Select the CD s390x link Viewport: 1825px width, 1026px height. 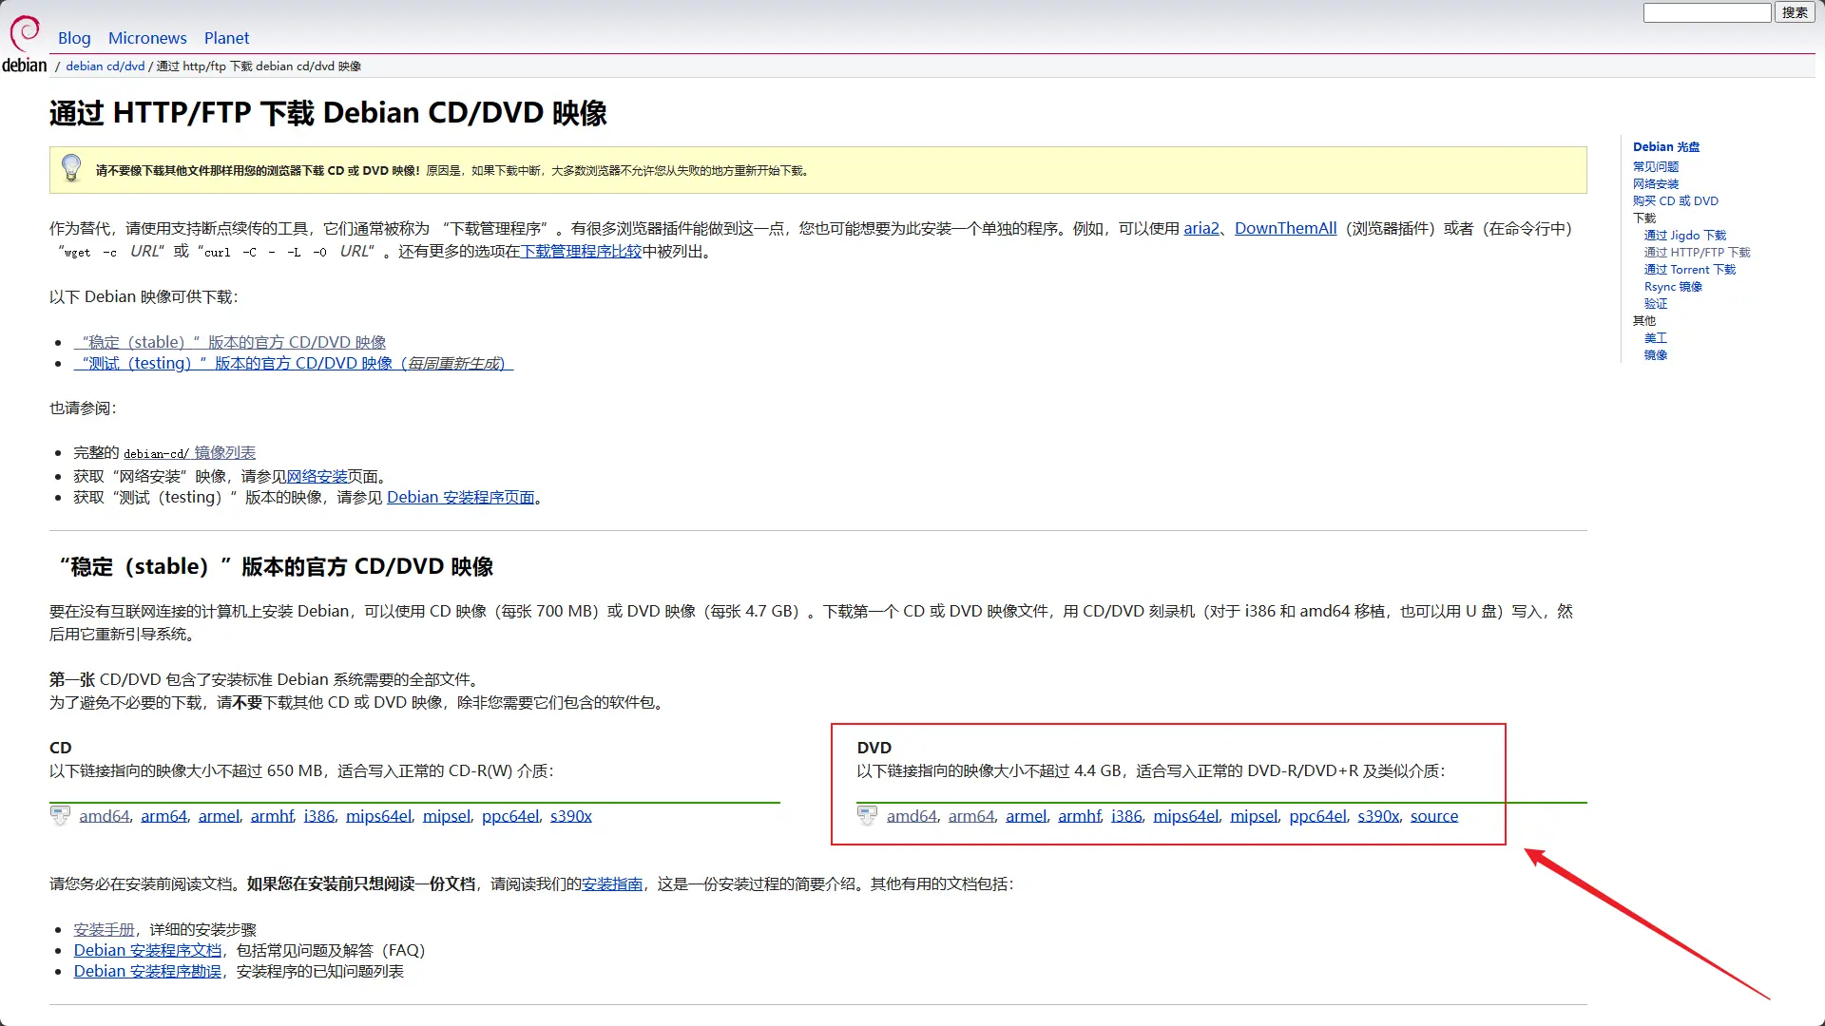[x=571, y=816]
